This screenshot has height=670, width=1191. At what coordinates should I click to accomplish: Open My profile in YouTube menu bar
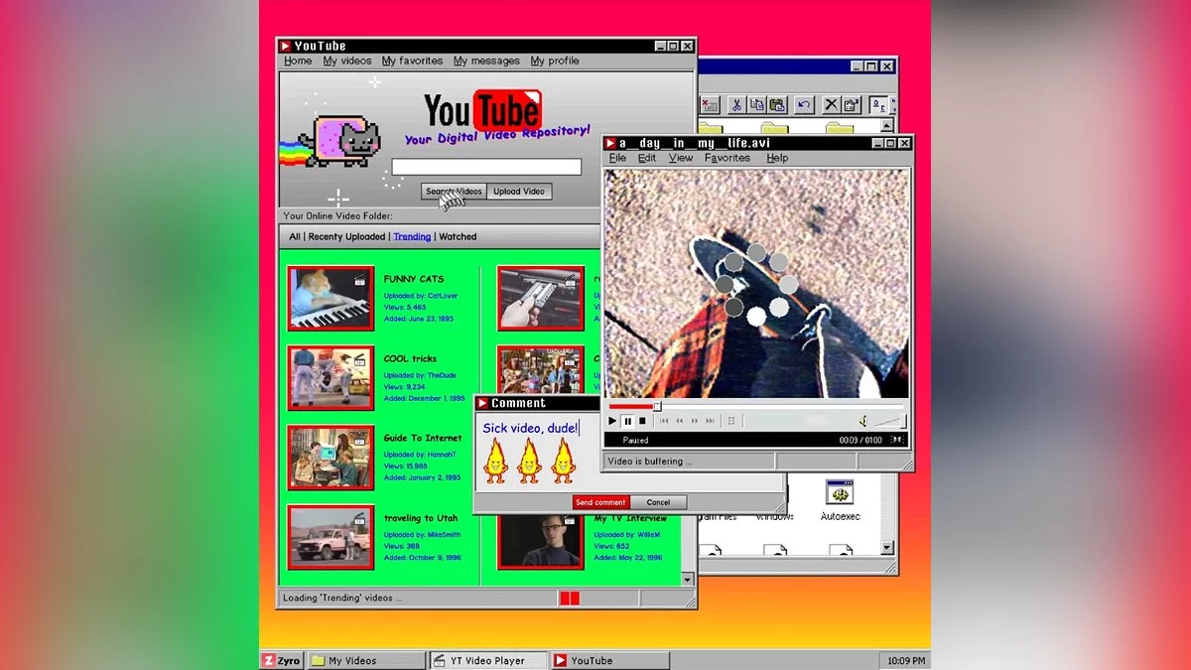[555, 61]
